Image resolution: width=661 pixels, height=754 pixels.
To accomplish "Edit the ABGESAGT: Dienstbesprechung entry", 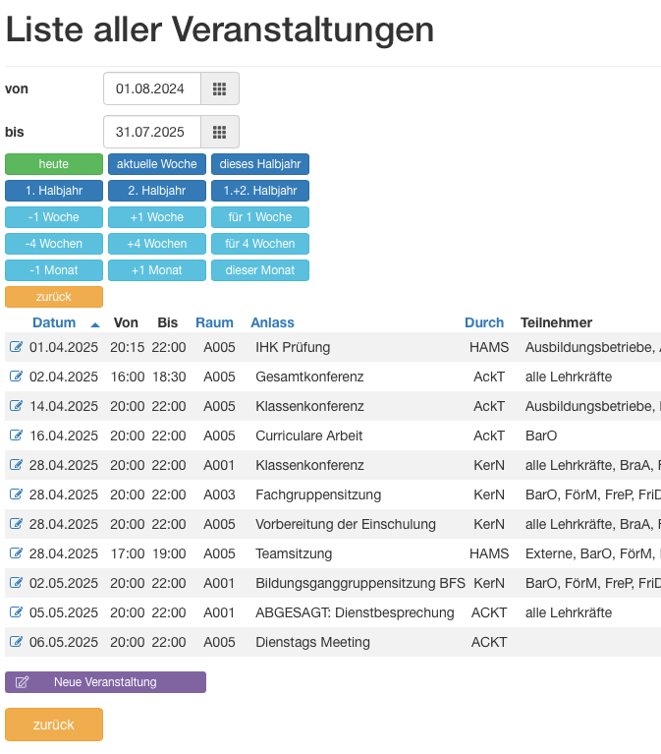I will (x=16, y=612).
